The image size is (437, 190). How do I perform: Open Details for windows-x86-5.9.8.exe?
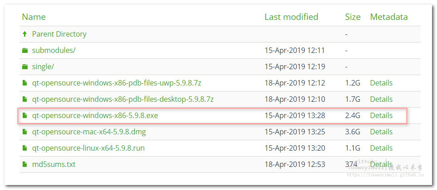[x=381, y=115]
